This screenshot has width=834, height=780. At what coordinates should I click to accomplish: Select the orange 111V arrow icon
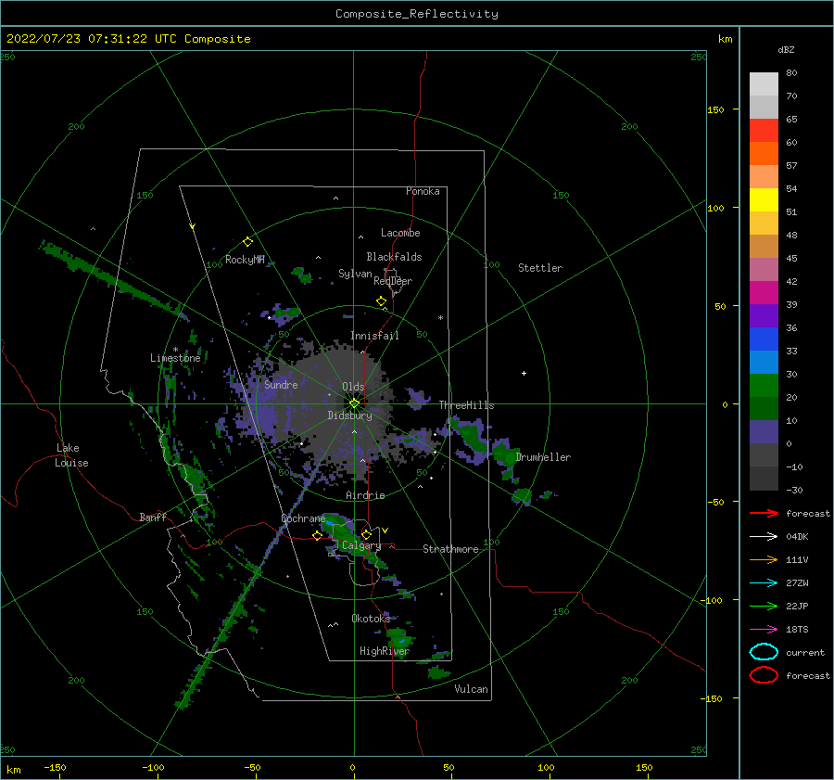click(x=764, y=559)
